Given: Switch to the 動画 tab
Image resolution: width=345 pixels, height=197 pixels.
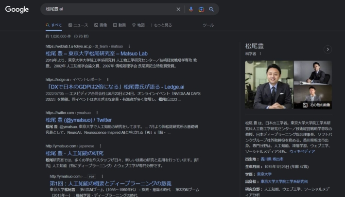Looking at the screenshot, I should point(120,25).
